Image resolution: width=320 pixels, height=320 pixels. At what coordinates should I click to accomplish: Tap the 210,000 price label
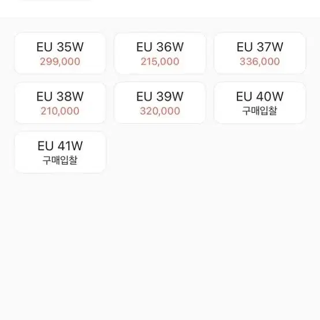tap(60, 111)
